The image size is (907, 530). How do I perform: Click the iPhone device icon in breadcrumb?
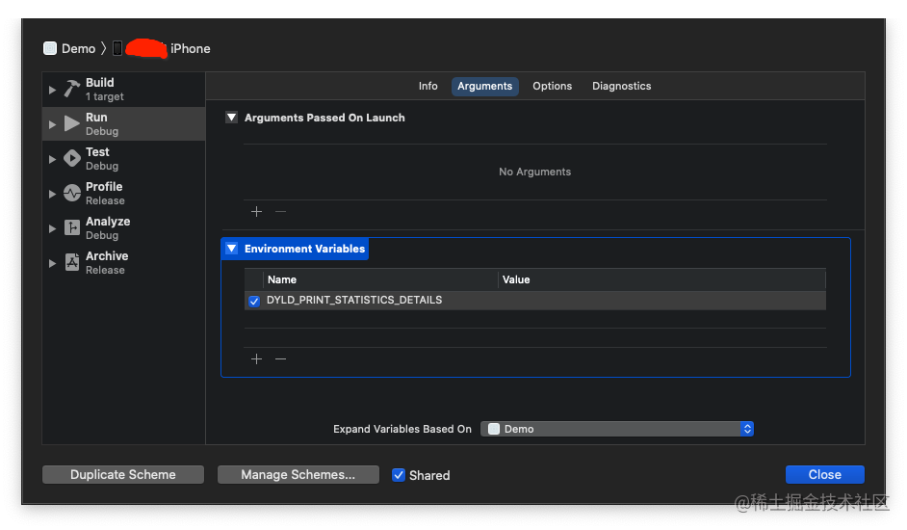pos(117,48)
